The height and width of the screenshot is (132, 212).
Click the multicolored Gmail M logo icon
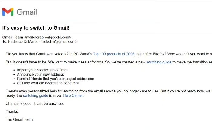coord(8,12)
